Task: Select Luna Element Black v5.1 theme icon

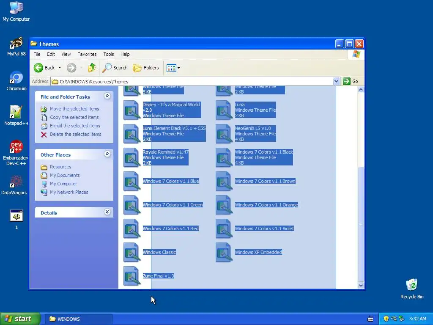Action: (132, 134)
